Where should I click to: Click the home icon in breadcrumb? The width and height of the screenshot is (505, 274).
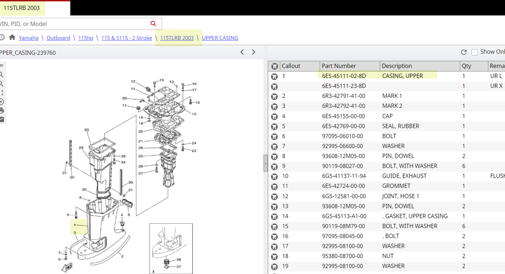coord(12,38)
